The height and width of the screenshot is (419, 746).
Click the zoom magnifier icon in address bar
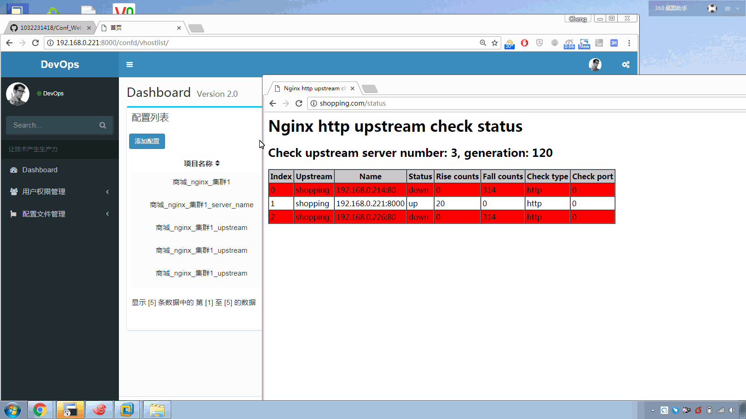(483, 43)
